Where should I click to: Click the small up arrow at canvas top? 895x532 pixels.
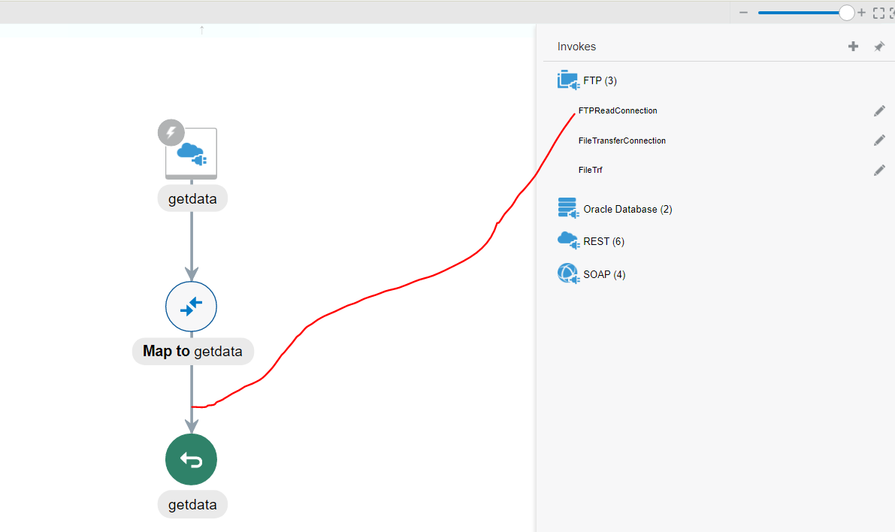(201, 30)
